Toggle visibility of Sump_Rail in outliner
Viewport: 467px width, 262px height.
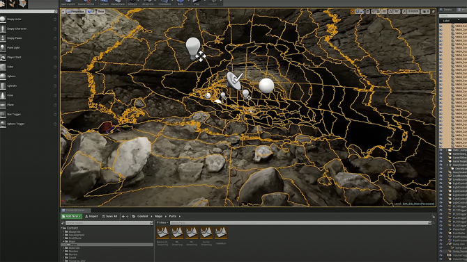click(441, 244)
